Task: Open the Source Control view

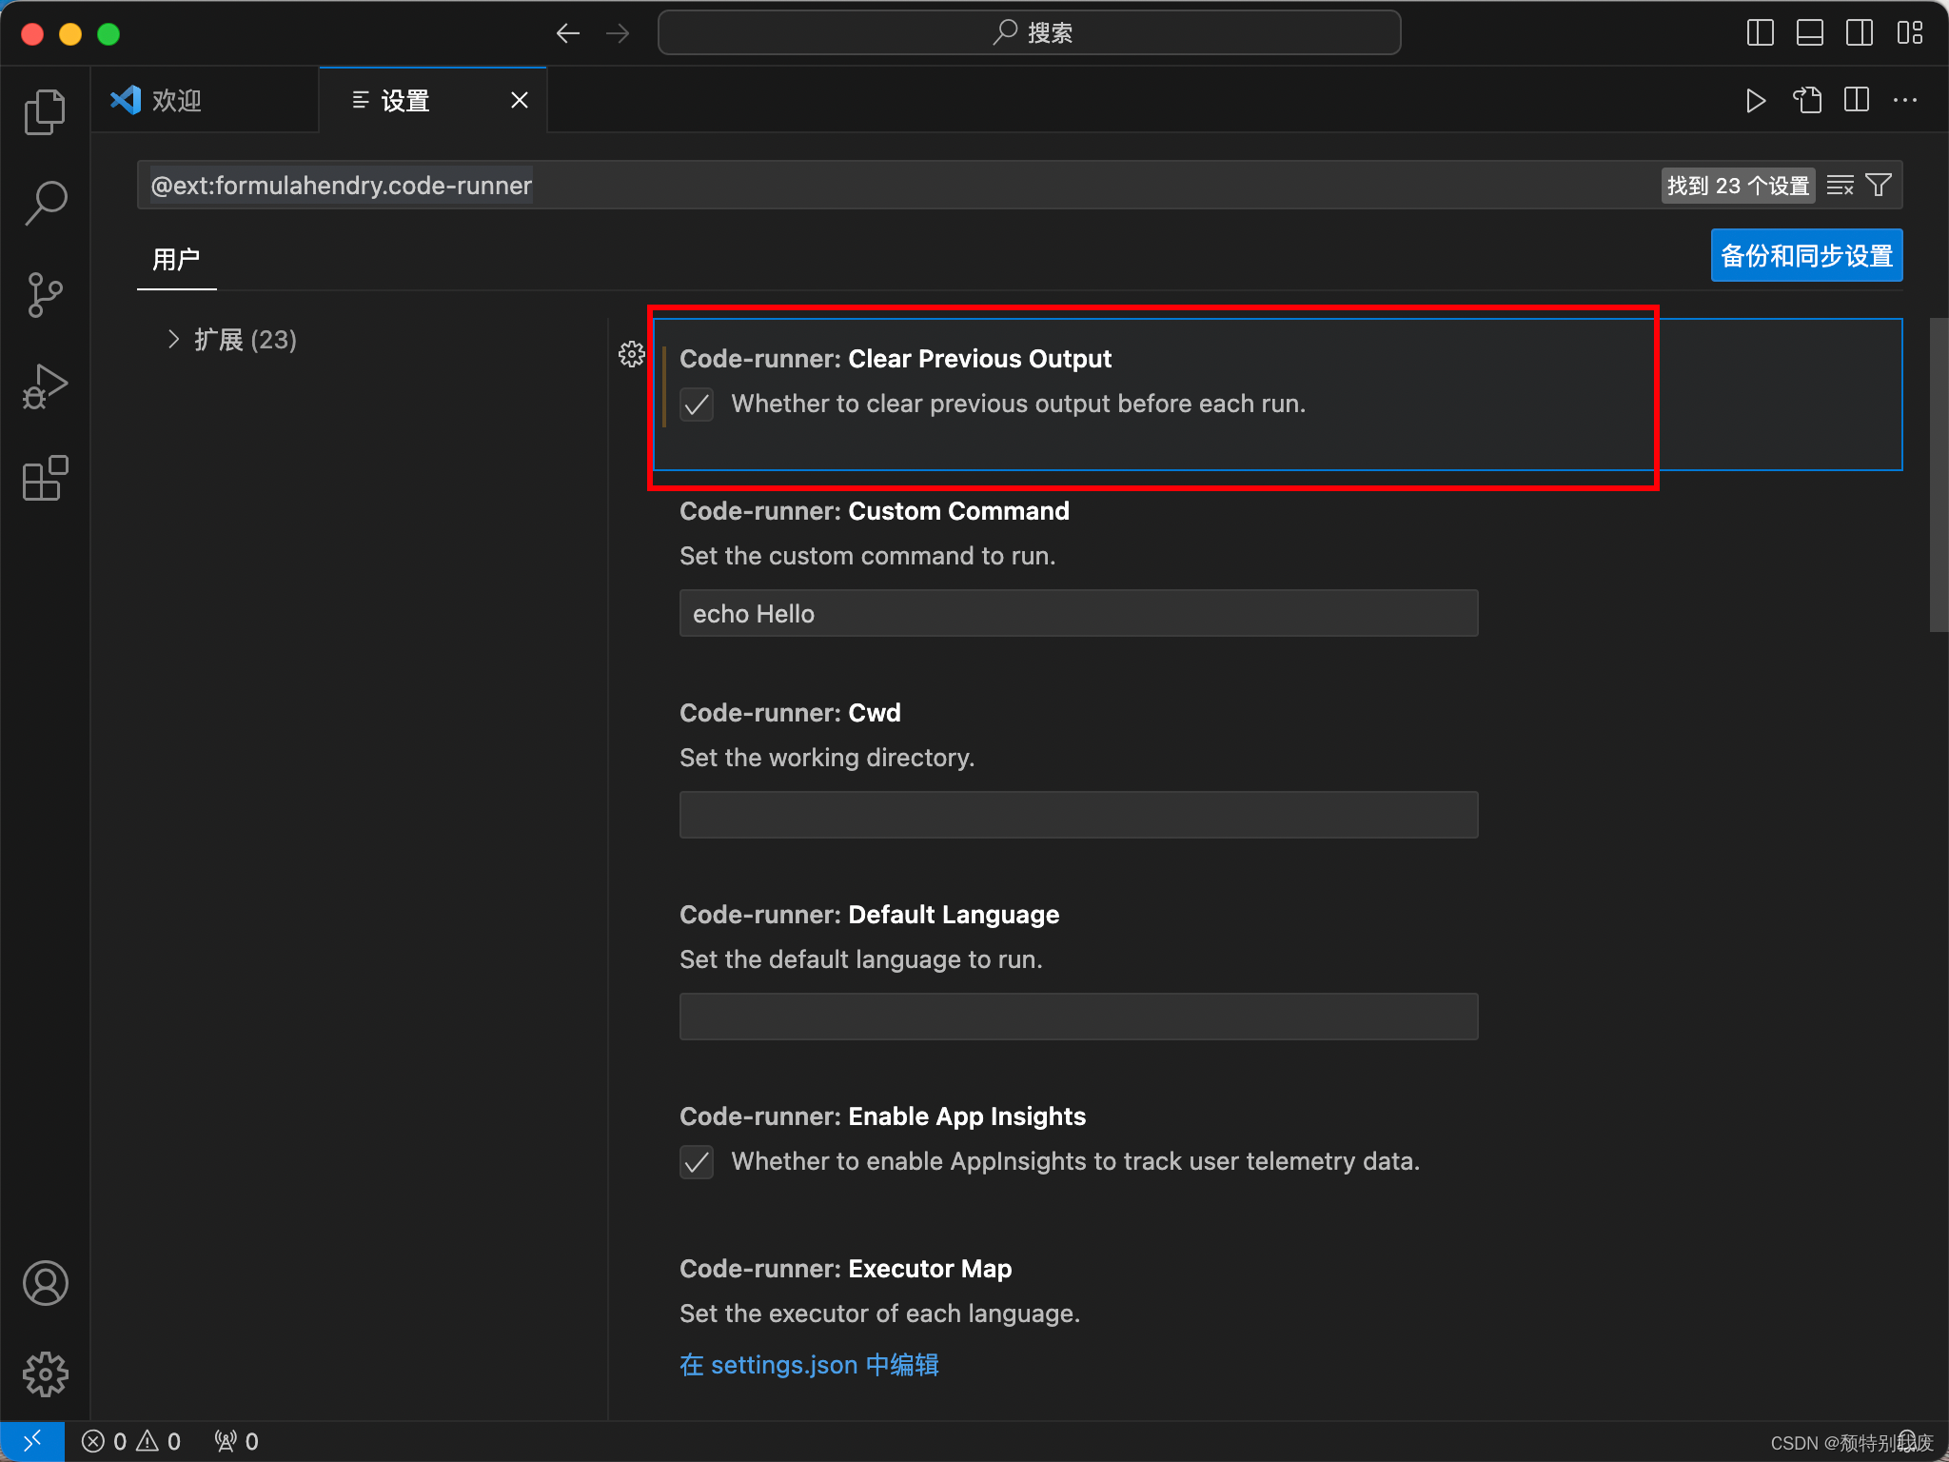Action: tap(45, 295)
